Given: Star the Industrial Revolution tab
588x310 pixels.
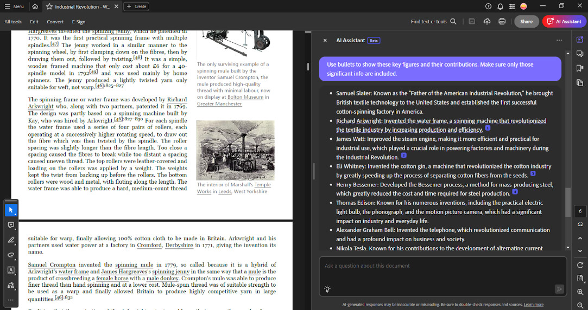Looking at the screenshot, I should 49,7.
